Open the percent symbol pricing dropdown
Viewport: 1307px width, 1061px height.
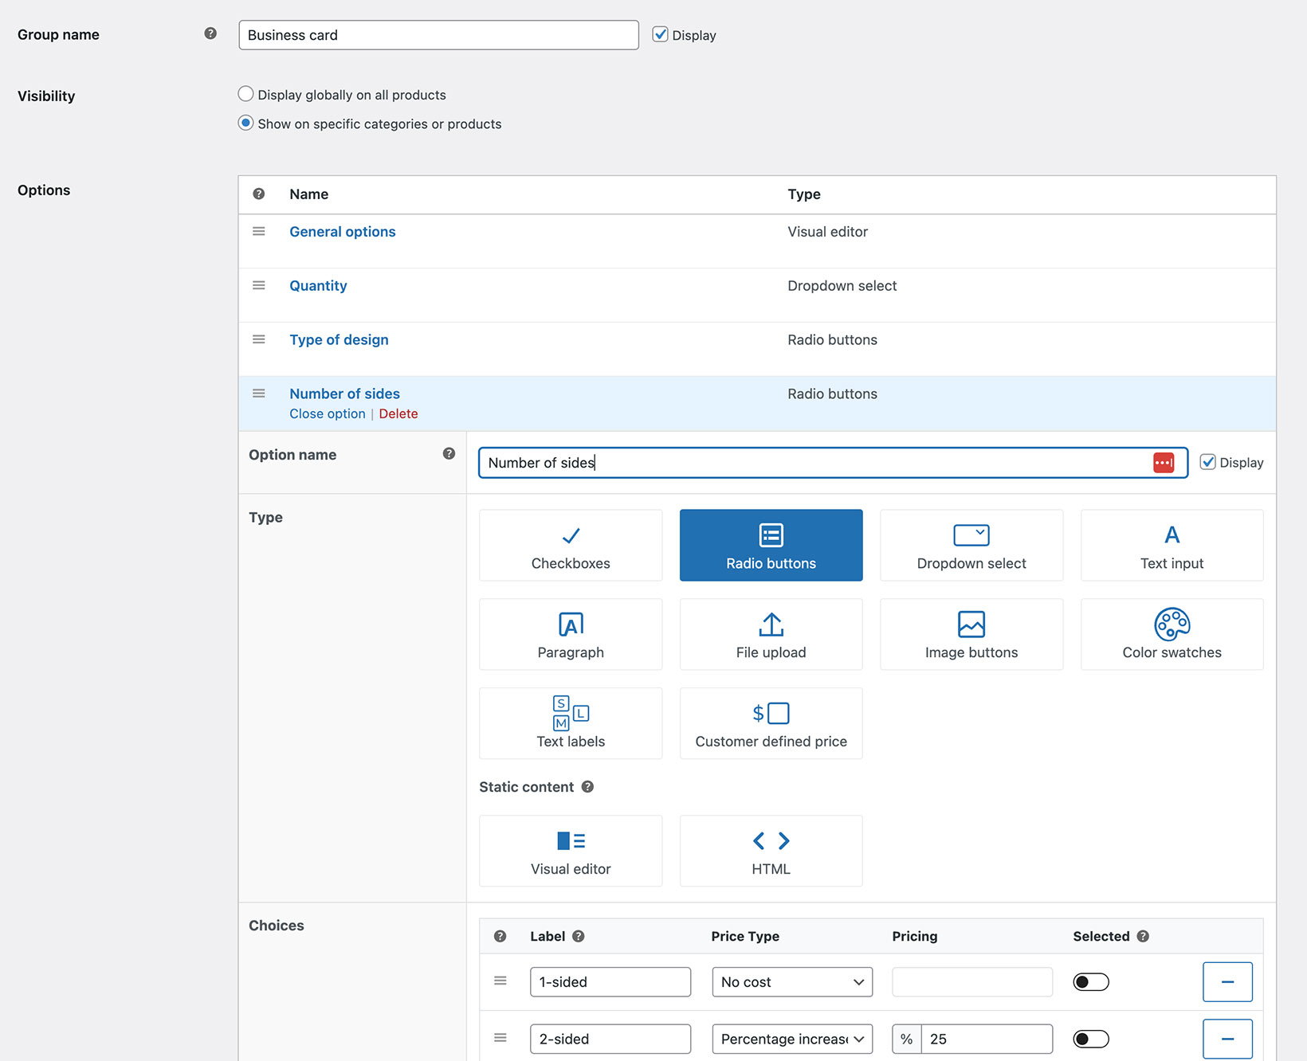coord(906,1039)
